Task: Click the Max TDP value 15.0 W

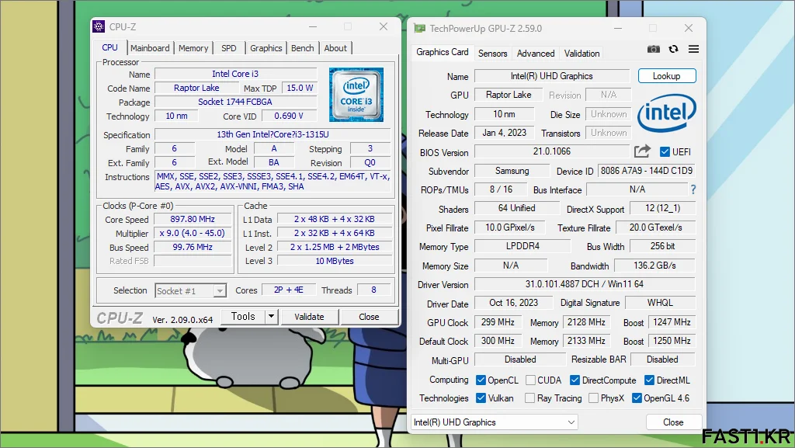Action: (300, 88)
